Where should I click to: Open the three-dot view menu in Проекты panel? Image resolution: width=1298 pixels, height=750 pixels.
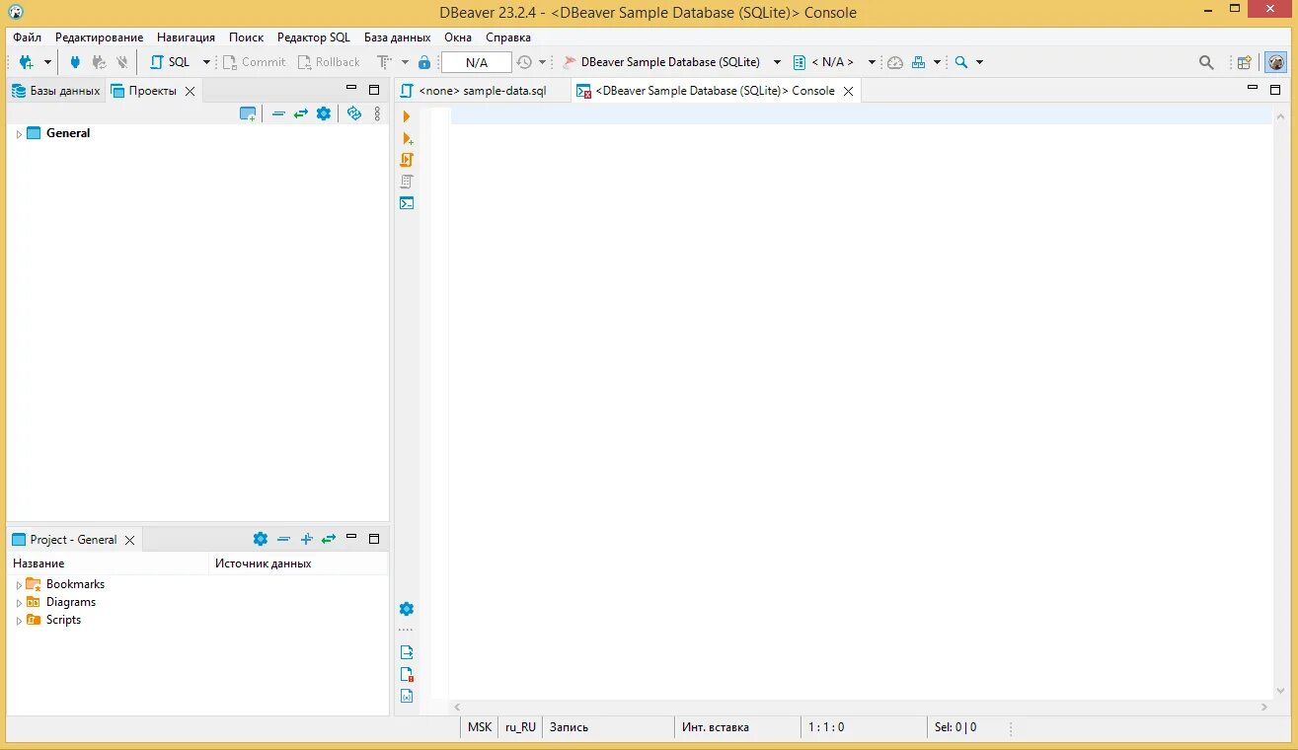377,113
